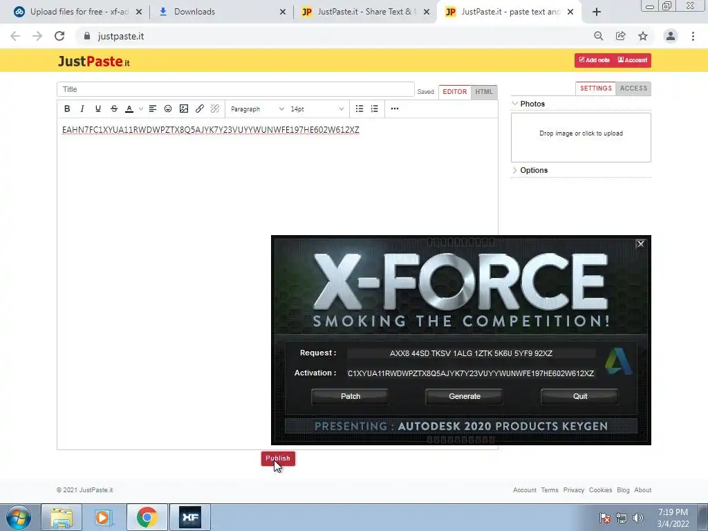The image size is (708, 531).
Task: Click the justpaste.it address bar
Action: click(334, 36)
